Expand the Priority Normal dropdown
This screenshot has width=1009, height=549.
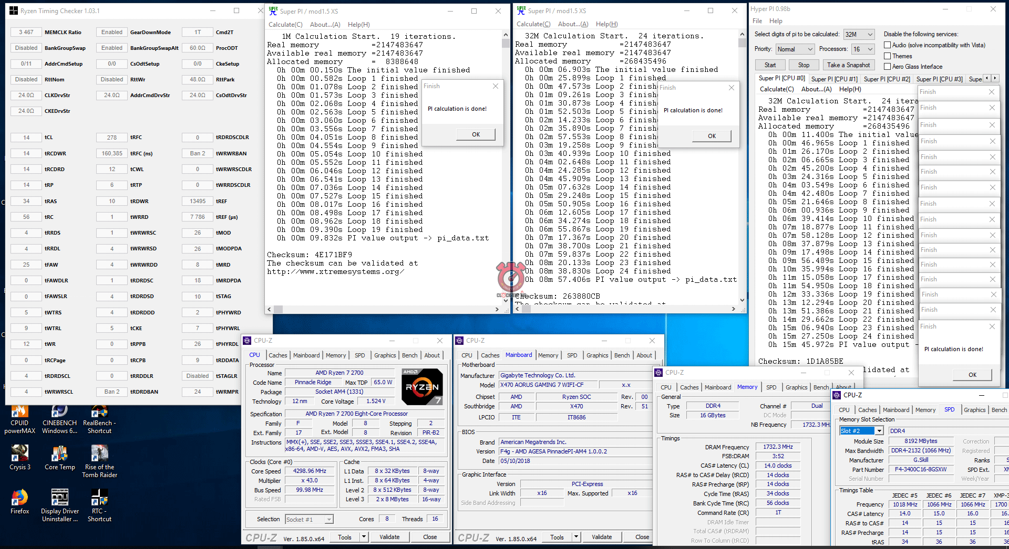pos(795,49)
